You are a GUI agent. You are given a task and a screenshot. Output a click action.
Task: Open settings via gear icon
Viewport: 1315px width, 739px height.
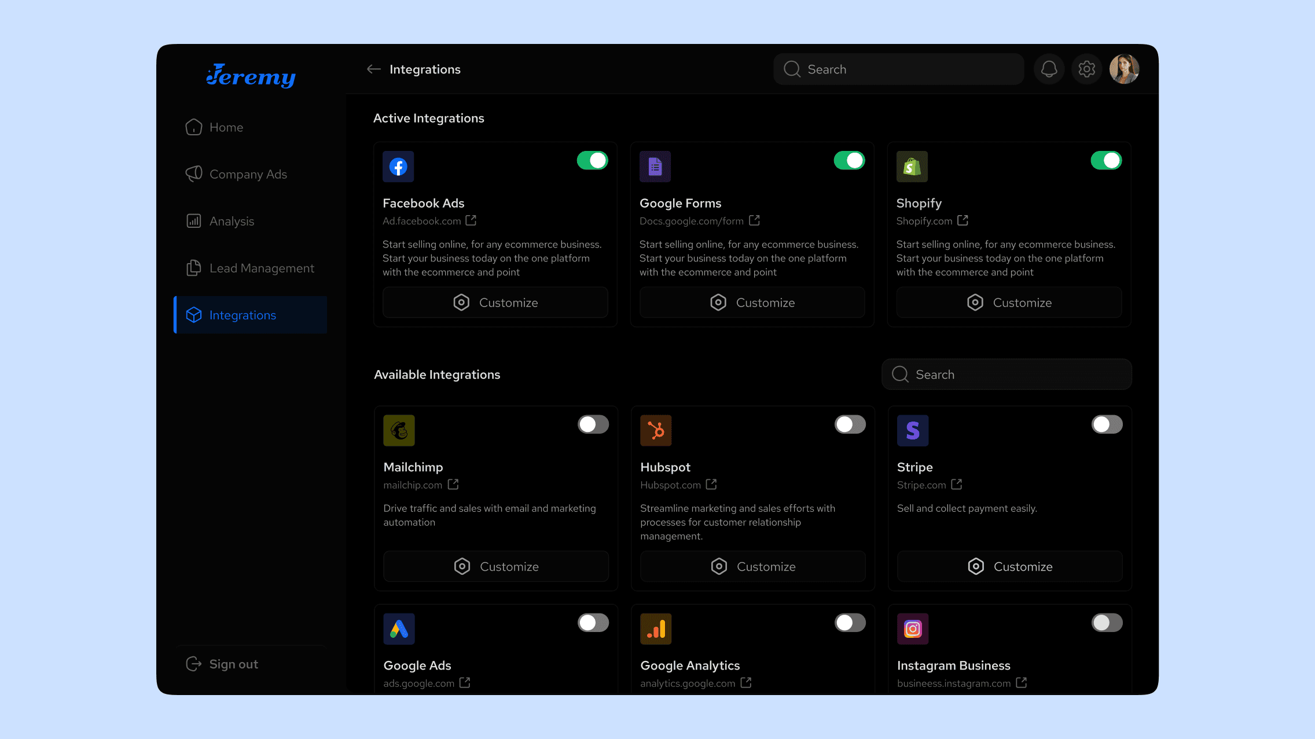pyautogui.click(x=1086, y=69)
